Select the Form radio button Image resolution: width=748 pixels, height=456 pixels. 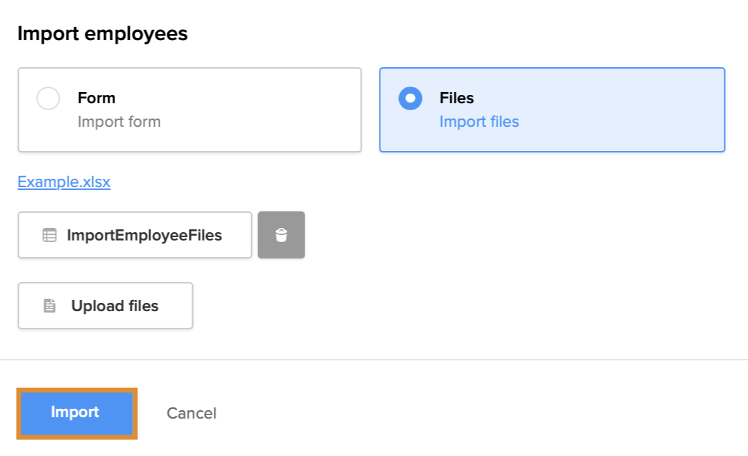tap(48, 98)
